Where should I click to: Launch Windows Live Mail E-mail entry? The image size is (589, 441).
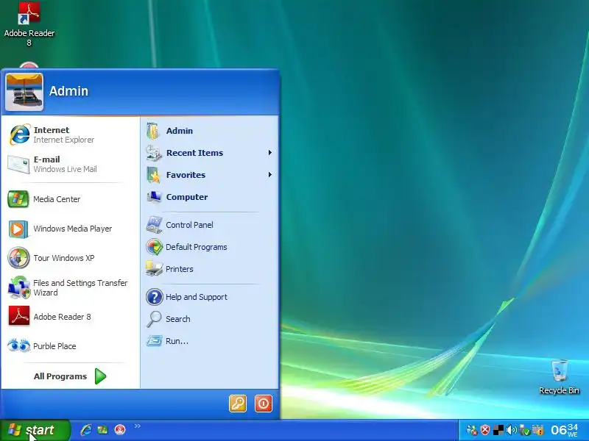coord(70,164)
